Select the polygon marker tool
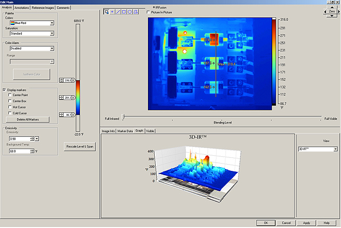Screen dimensions: 341x228 [x=136, y=12]
